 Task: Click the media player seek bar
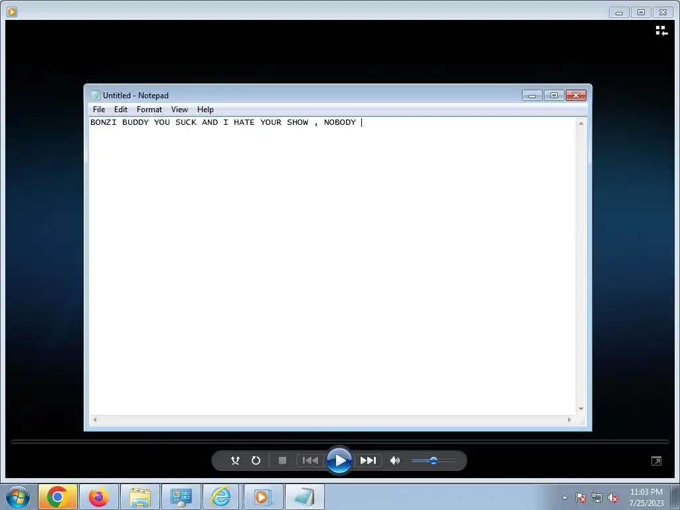coord(339,442)
